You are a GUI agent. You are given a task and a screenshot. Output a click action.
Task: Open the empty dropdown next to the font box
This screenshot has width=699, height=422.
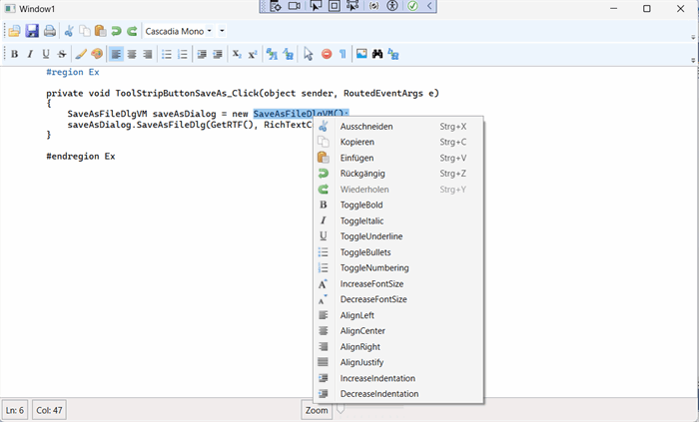tap(222, 31)
